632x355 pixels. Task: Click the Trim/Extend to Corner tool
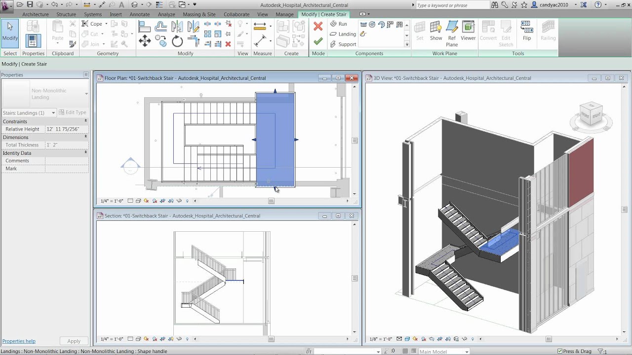[193, 41]
